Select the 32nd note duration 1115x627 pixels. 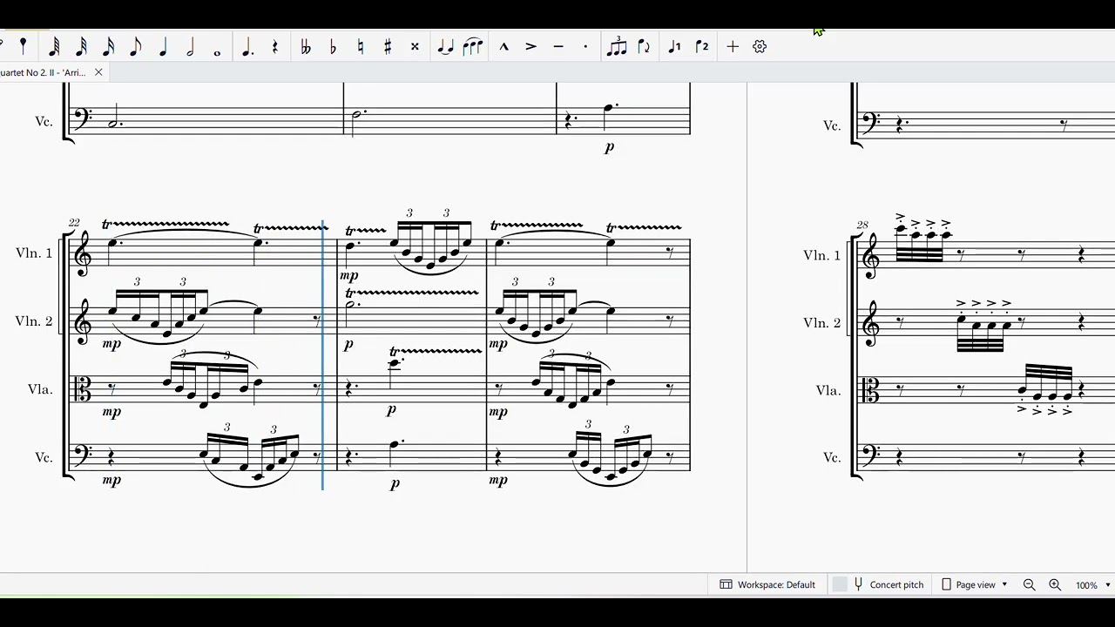tap(81, 47)
